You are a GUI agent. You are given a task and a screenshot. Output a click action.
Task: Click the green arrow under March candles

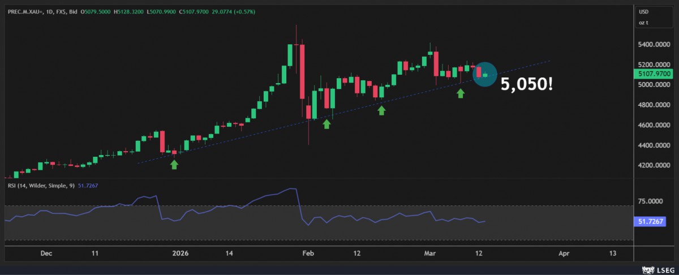[461, 93]
